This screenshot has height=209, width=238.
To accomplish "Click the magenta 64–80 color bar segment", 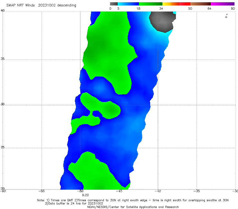I will pyautogui.click(x=223, y=4).
